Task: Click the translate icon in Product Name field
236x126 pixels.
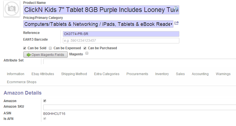Action: pyautogui.click(x=176, y=8)
